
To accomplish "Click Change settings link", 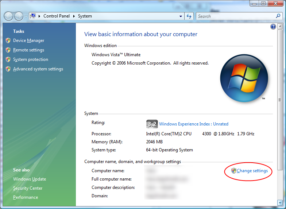I will 252,171.
